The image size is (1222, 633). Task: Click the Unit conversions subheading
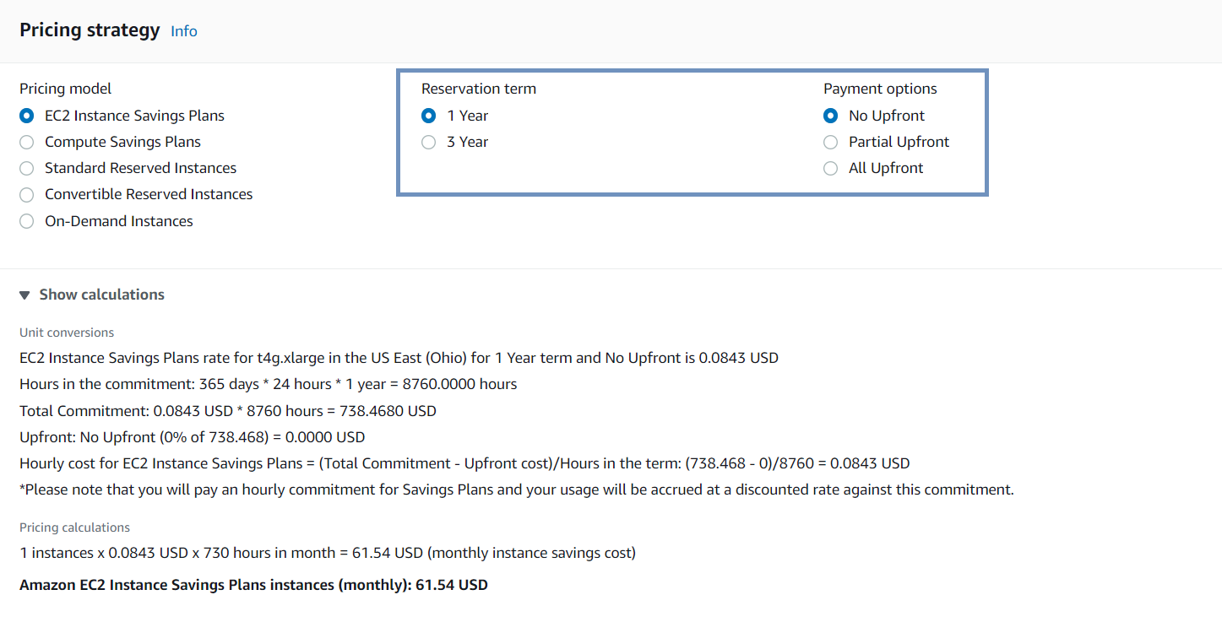pos(67,333)
